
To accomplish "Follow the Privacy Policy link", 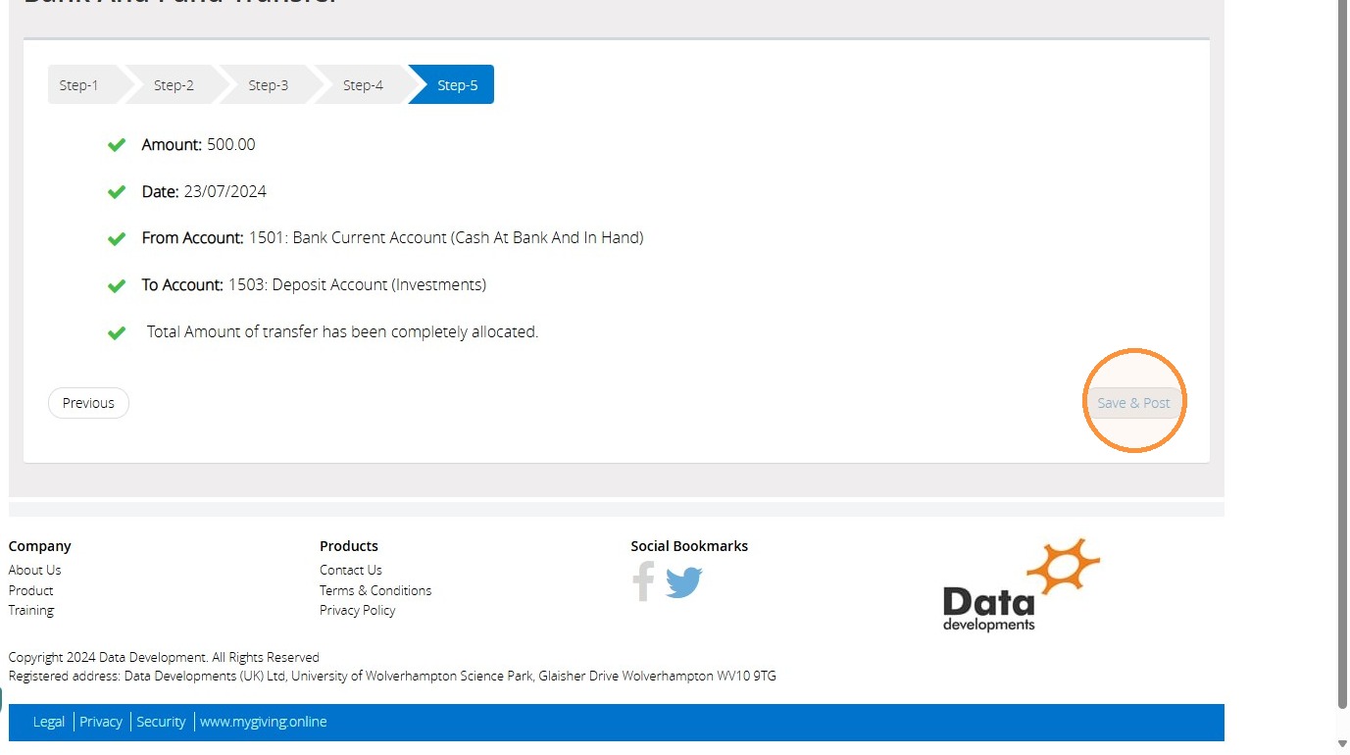I will (358, 610).
